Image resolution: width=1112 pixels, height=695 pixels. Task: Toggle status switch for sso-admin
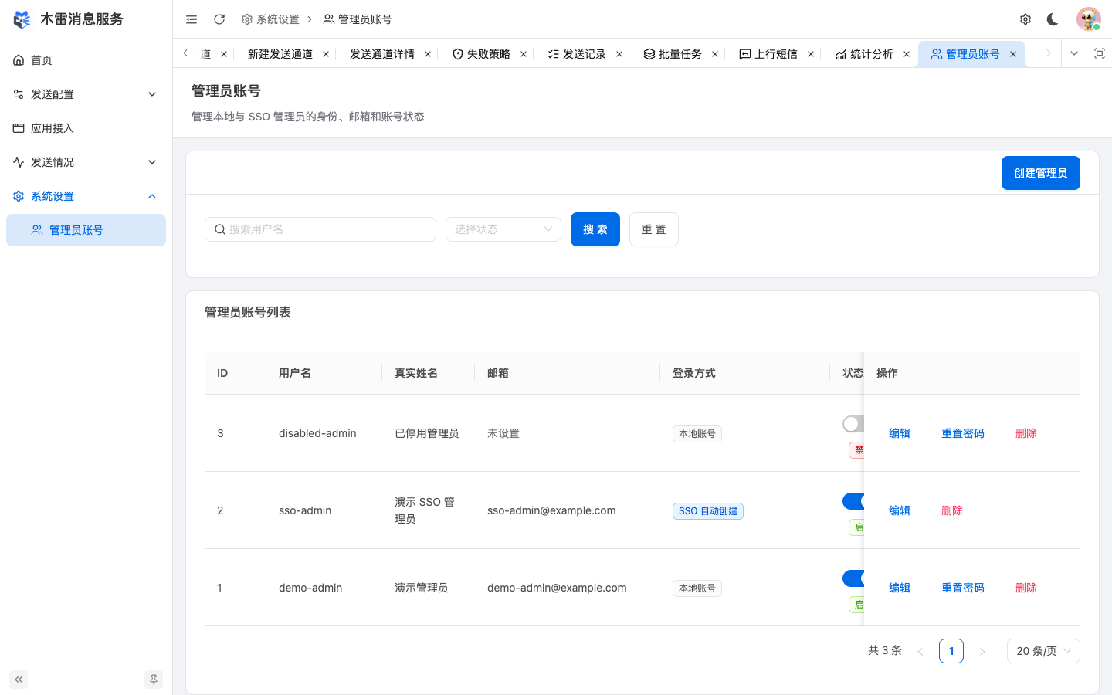[853, 501]
